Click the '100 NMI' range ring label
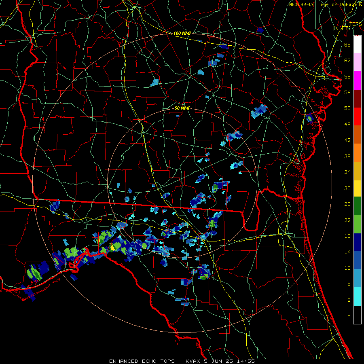Image resolution: width=364 pixels, height=364 pixels. pyautogui.click(x=182, y=33)
